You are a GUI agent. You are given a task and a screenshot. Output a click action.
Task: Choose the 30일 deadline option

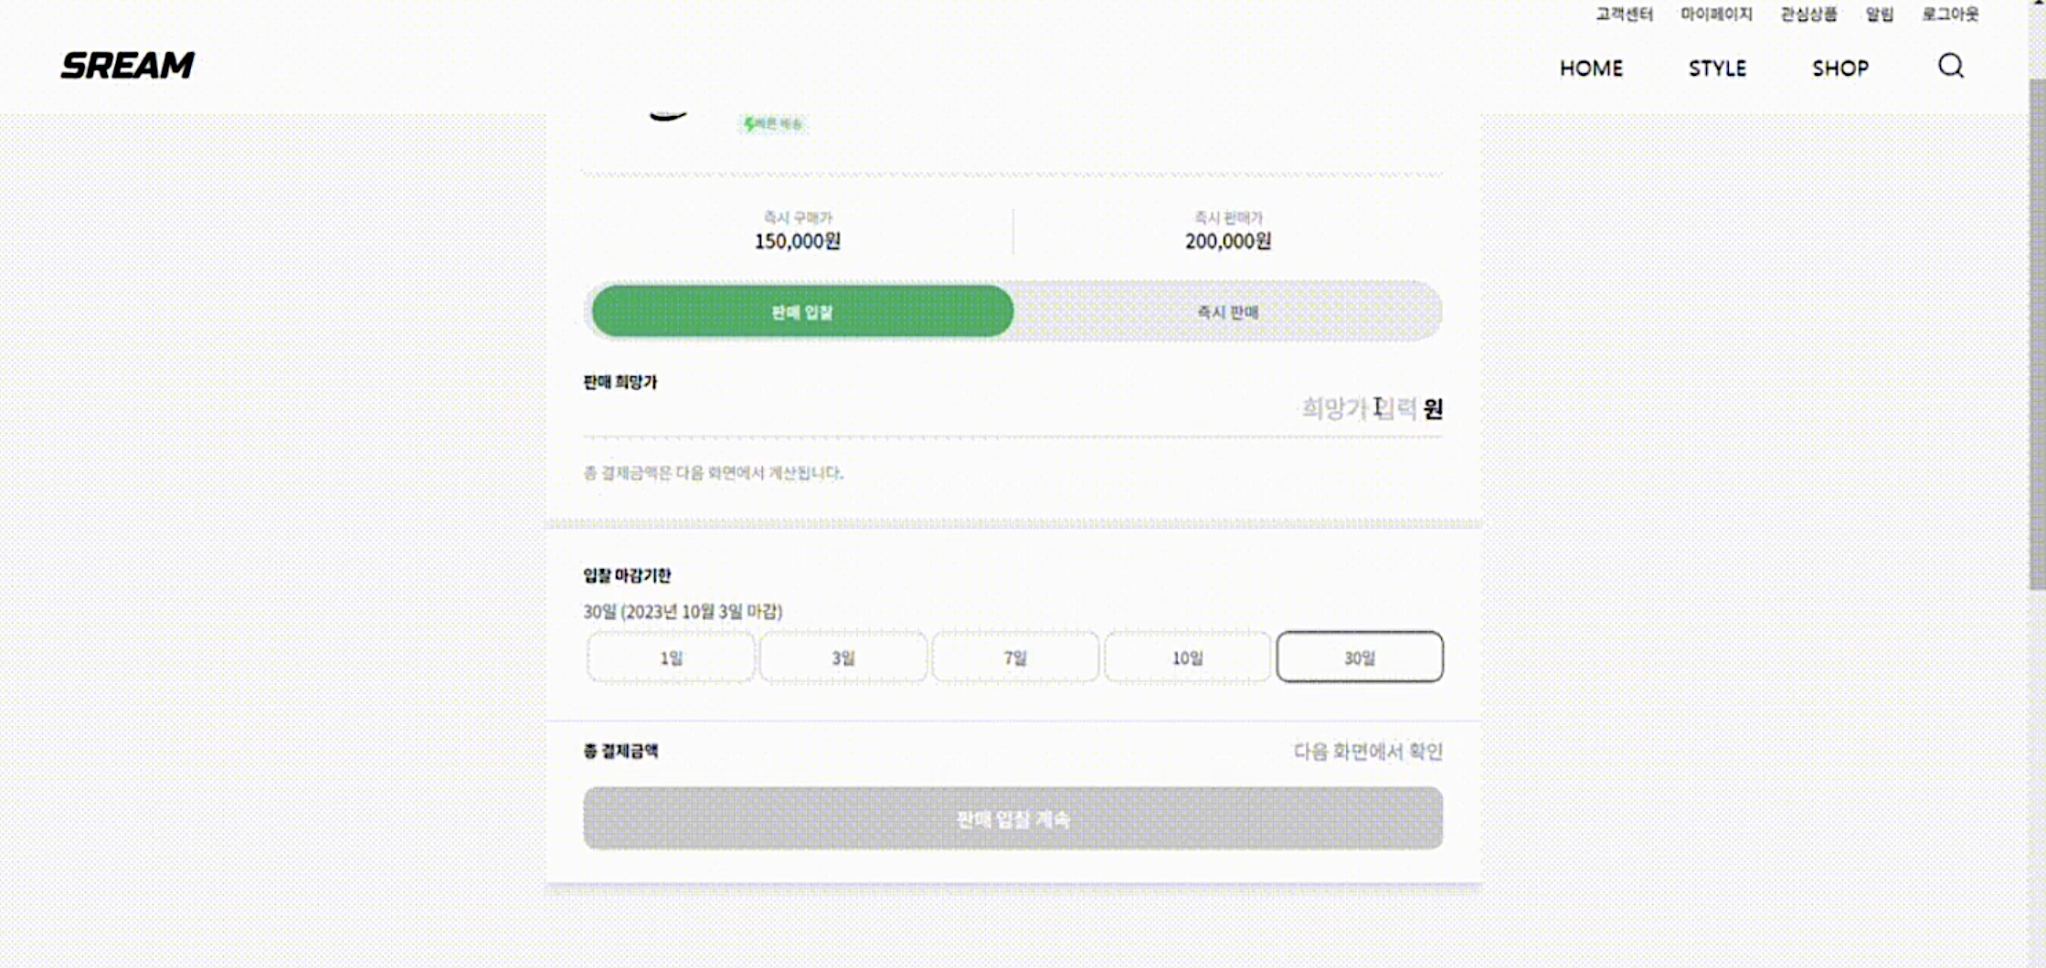1360,657
